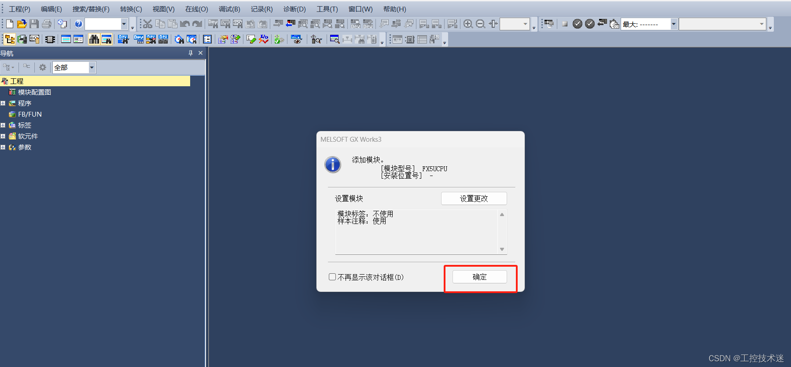Open the 窗口(W) menu
Image resolution: width=791 pixels, height=367 pixels.
pos(361,9)
